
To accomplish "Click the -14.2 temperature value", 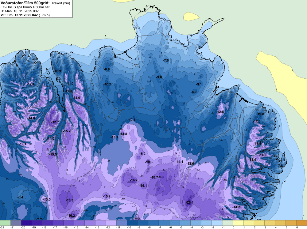I will click(236, 207).
